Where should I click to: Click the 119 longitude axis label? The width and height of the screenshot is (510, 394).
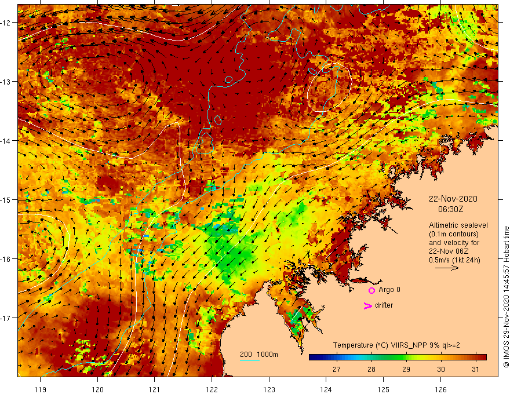click(41, 389)
